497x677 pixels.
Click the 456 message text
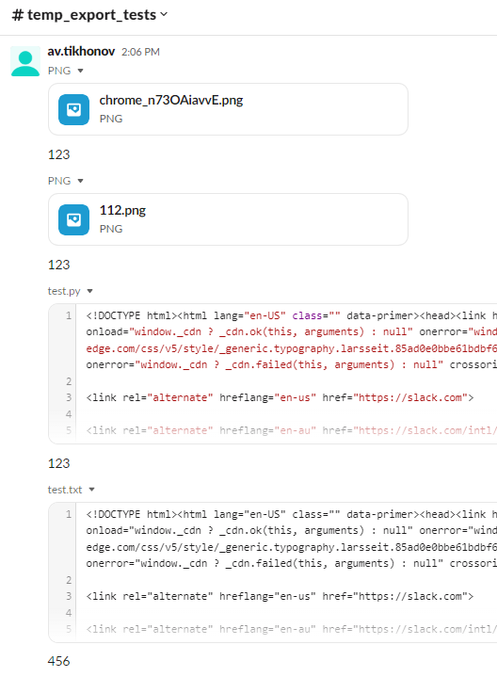(58, 661)
